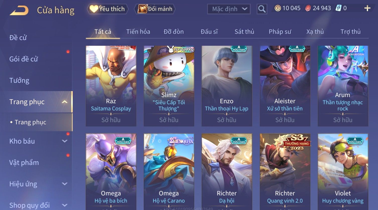Open the search magnifier icon

262,9
